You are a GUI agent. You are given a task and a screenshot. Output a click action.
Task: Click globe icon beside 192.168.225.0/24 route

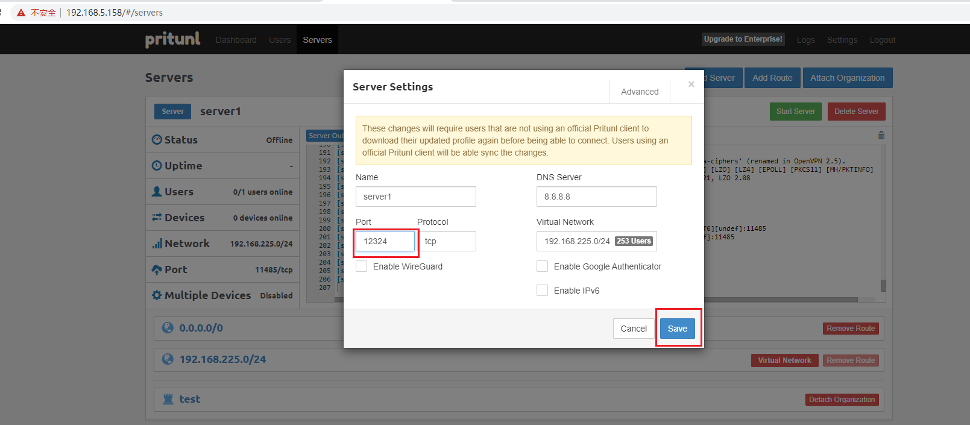click(168, 359)
